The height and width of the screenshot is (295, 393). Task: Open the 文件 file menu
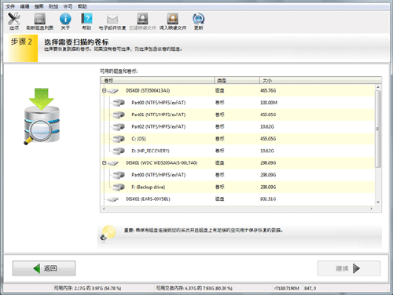(x=10, y=6)
